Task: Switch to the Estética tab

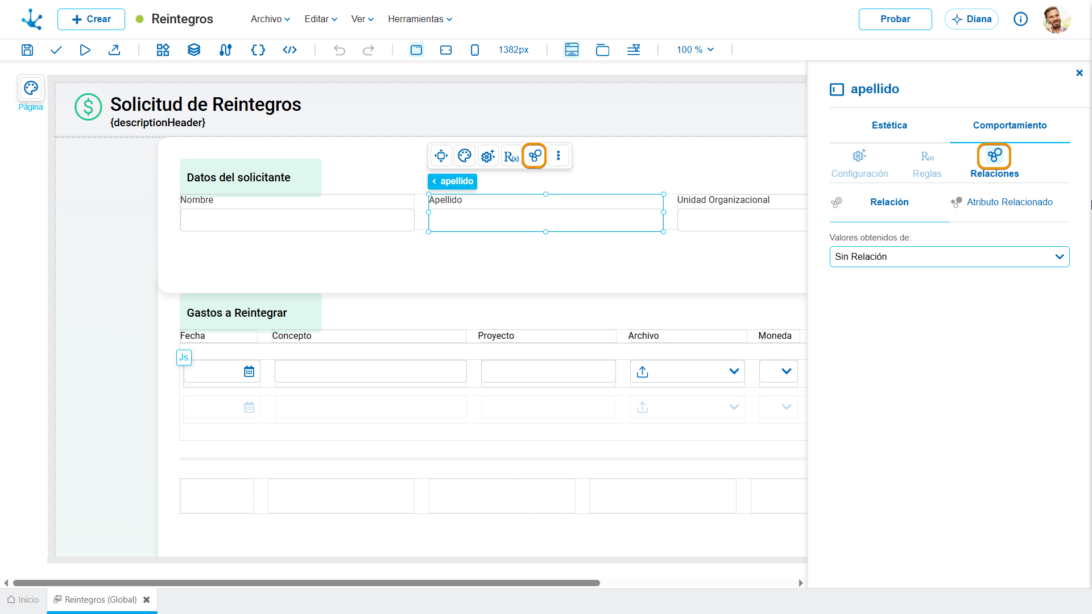Action: tap(890, 125)
